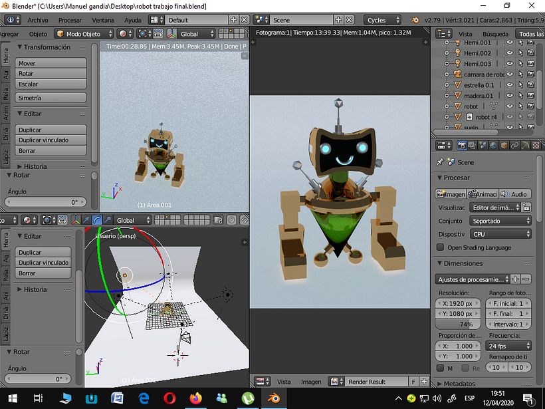Click the Simetría button
This screenshot has height=409, width=545.
point(51,98)
